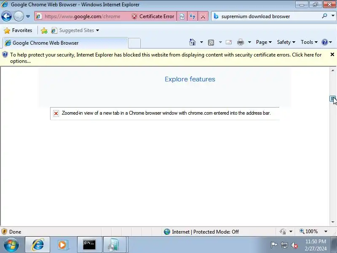Screen dimensions: 337x253
Task: Click the Read Mail envelope icon
Action: (229, 42)
